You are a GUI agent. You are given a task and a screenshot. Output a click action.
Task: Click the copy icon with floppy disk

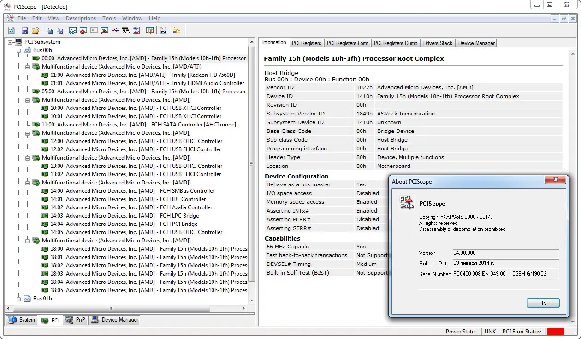click(59, 30)
